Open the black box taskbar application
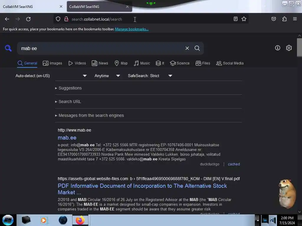Image resolution: width=302 pixels, height=226 pixels. [26, 220]
